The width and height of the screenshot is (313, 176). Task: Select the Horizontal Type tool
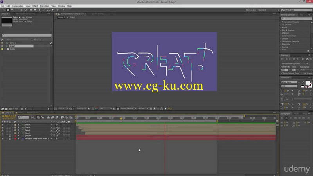pyautogui.click(x=40, y=10)
